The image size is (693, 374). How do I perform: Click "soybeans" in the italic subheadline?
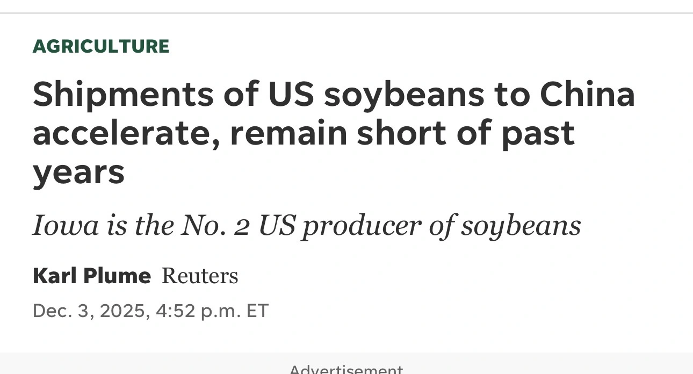521,226
